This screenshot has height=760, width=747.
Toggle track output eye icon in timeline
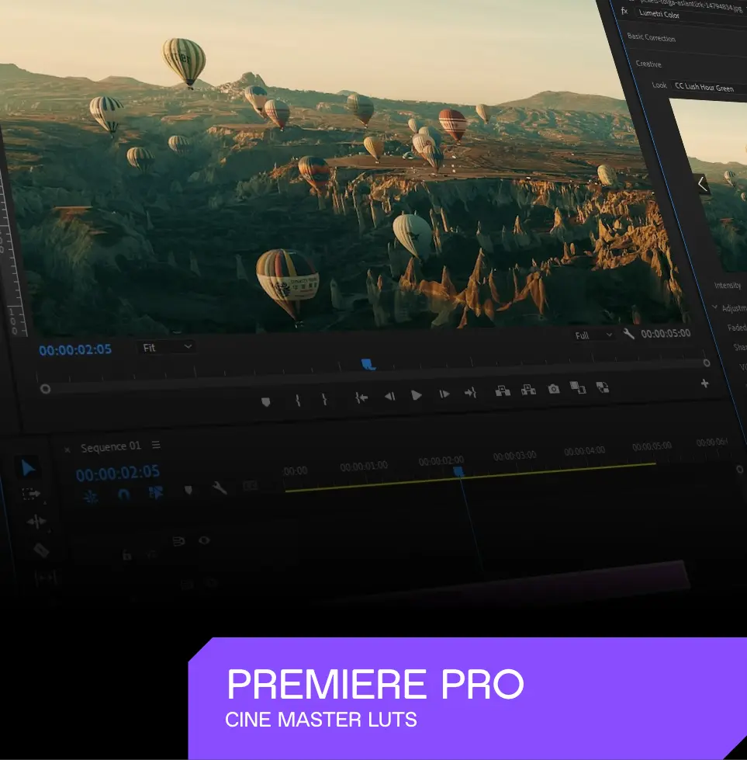[204, 540]
